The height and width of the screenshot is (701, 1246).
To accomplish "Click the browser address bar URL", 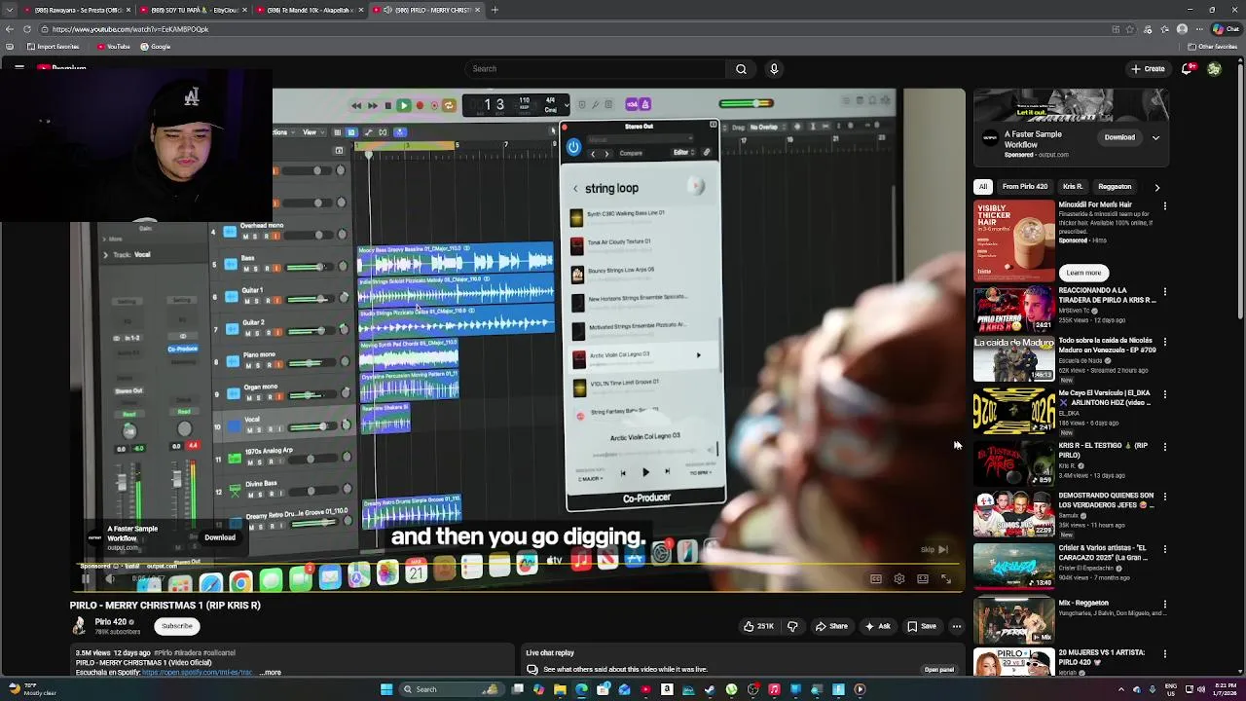I will click(130, 29).
